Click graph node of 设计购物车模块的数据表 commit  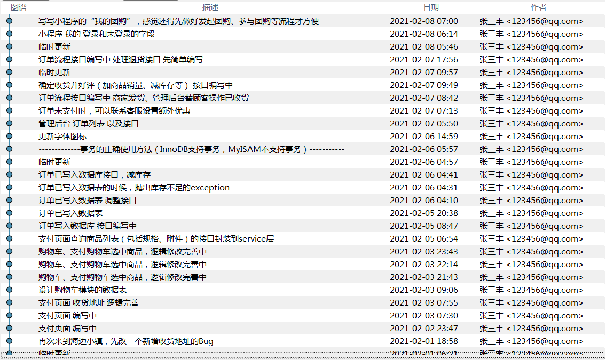click(9, 290)
